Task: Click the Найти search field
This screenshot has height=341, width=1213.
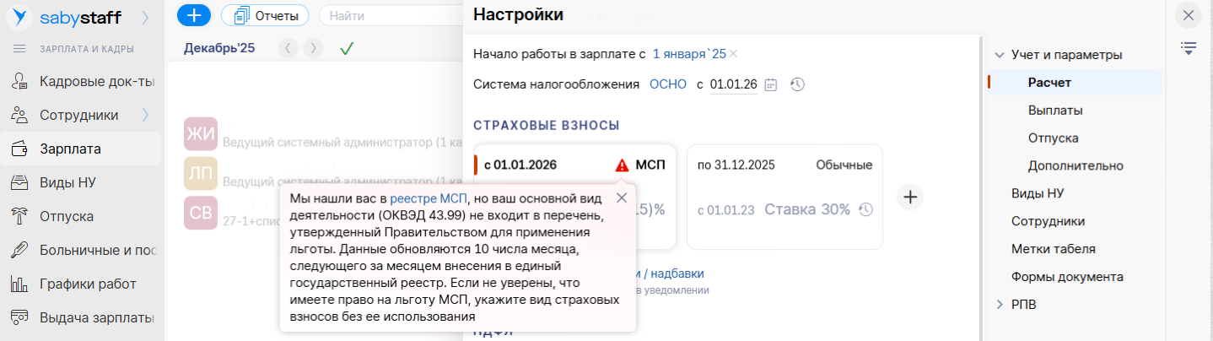Action: [396, 15]
